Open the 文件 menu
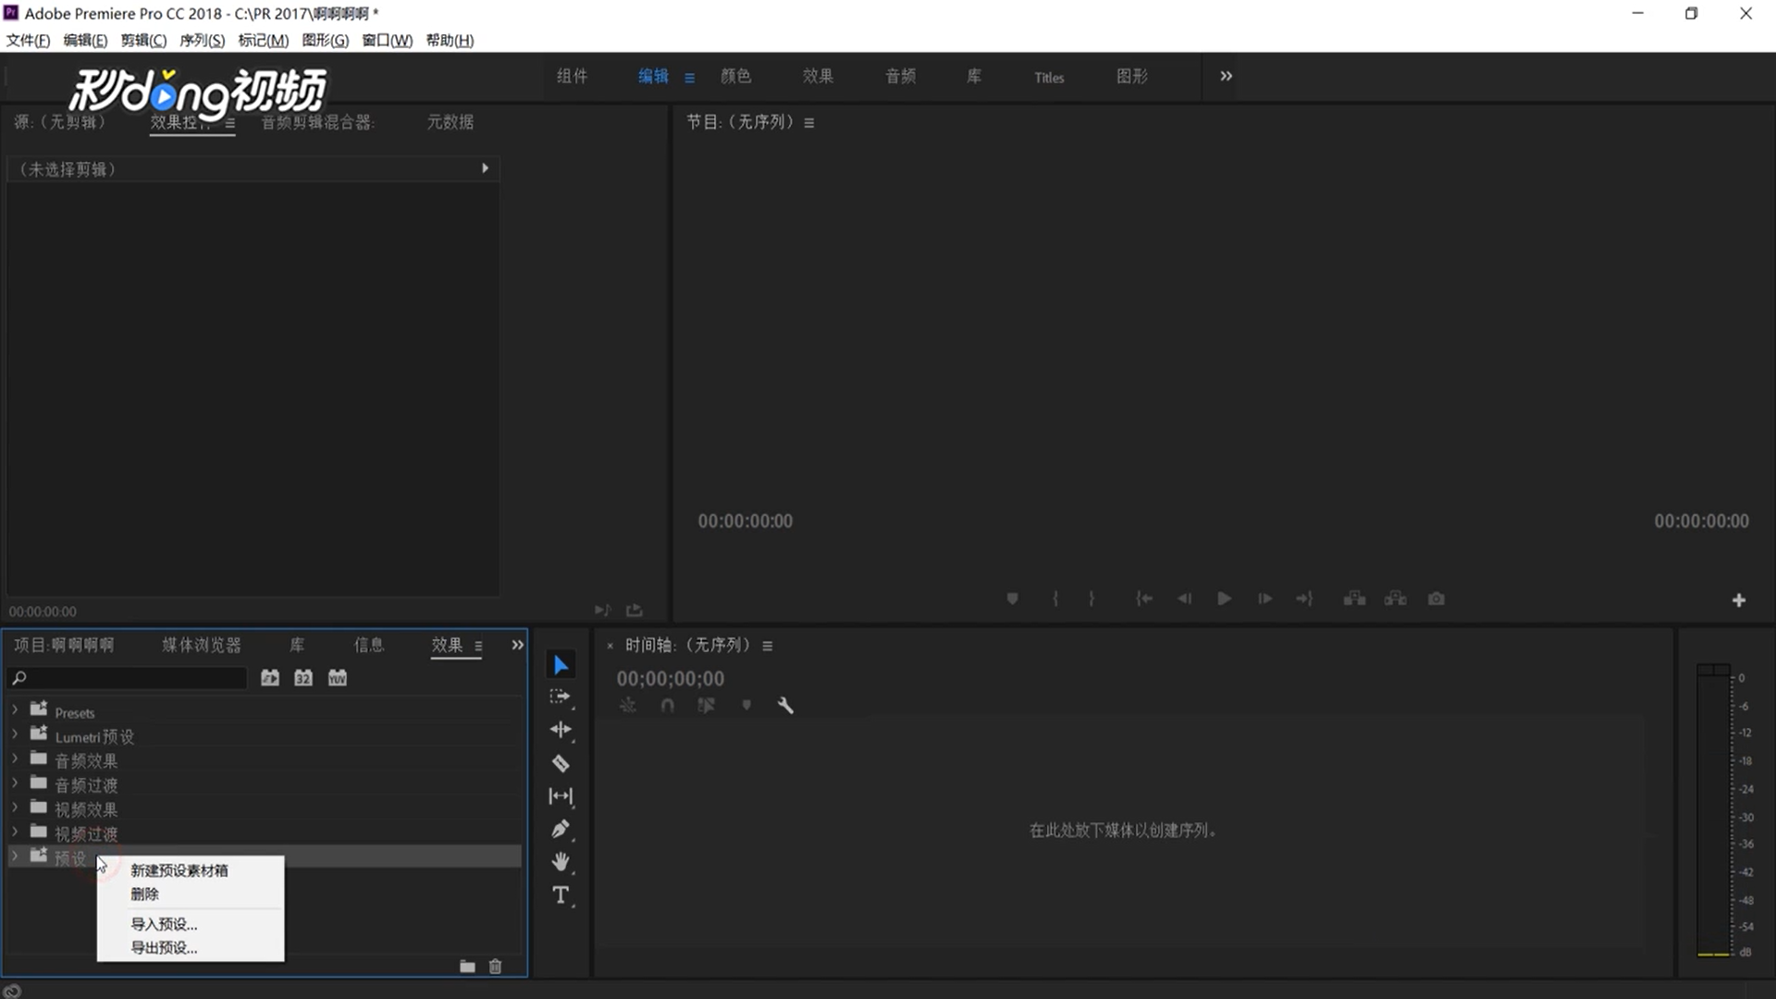This screenshot has height=999, width=1776. click(28, 41)
